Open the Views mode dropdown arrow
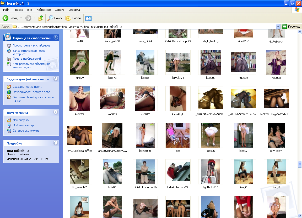The height and width of the screenshot is (218, 302). pyautogui.click(x=93, y=18)
